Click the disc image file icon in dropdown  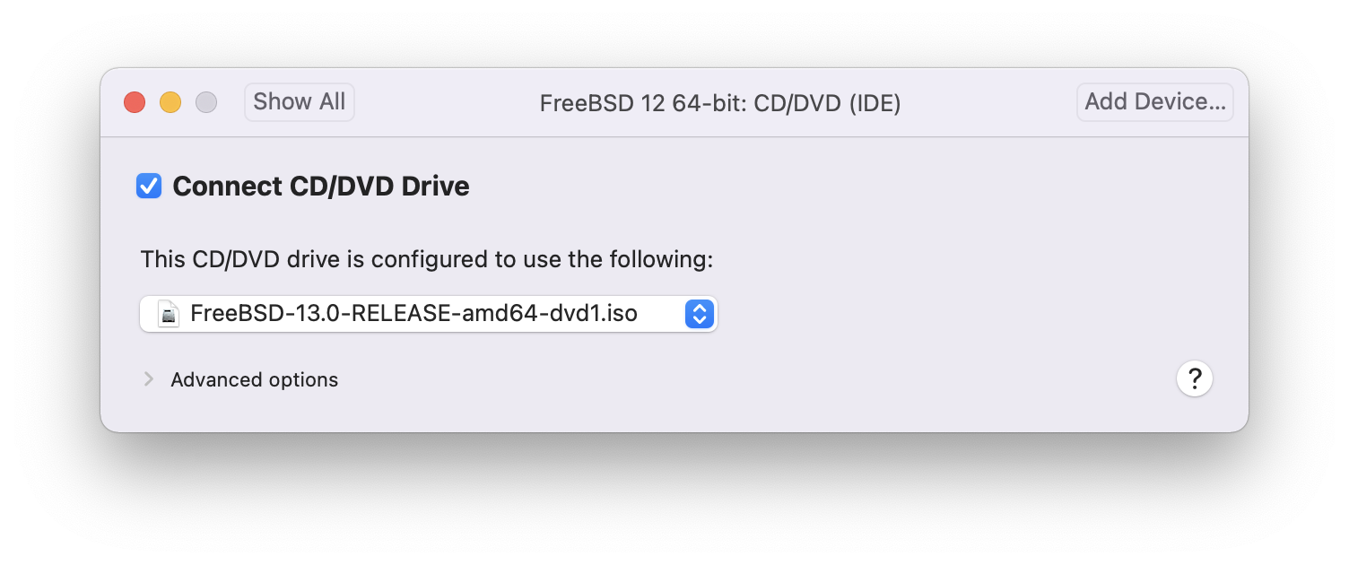click(168, 314)
